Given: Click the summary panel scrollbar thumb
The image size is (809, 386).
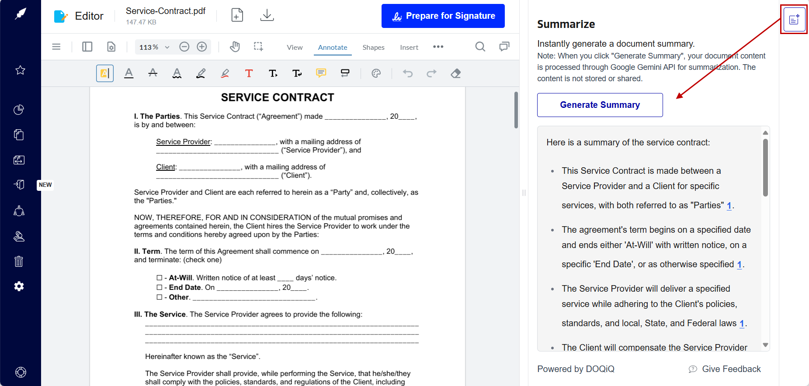Looking at the screenshot, I should coord(765,168).
